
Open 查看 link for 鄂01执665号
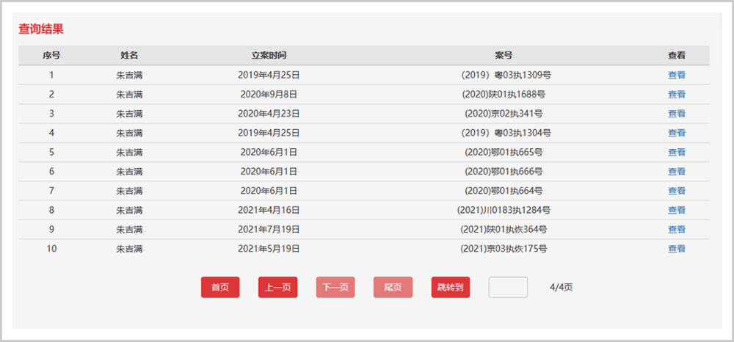(676, 152)
